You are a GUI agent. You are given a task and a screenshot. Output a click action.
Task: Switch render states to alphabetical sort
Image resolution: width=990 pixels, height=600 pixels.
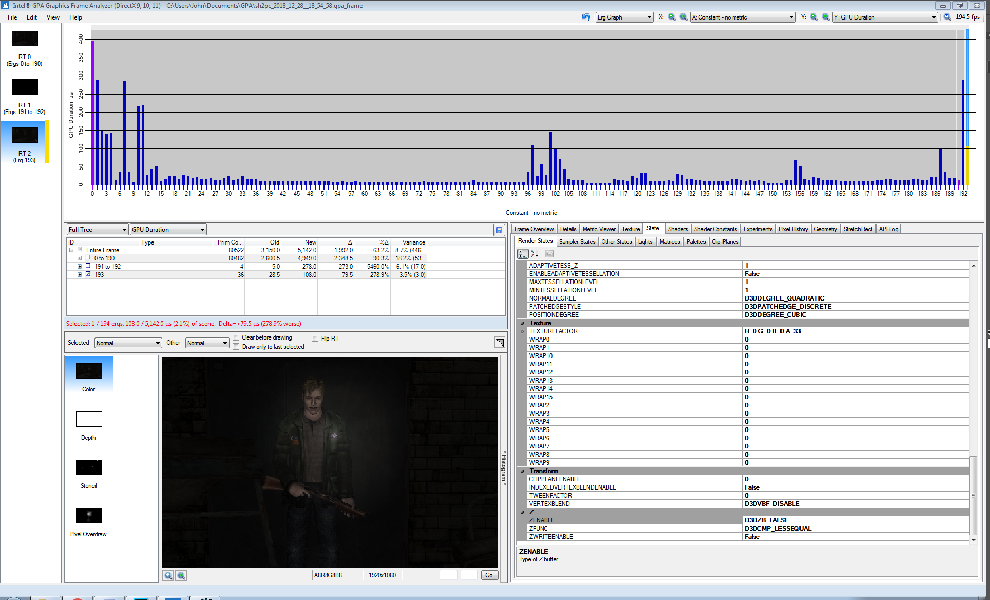(x=535, y=253)
